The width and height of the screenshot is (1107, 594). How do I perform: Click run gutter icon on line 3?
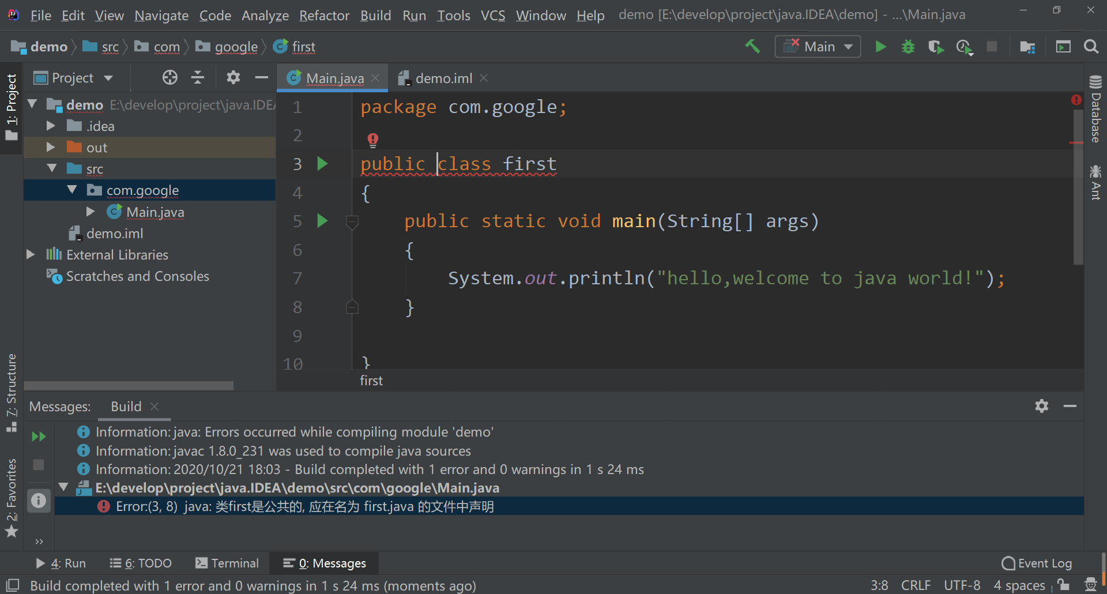322,164
